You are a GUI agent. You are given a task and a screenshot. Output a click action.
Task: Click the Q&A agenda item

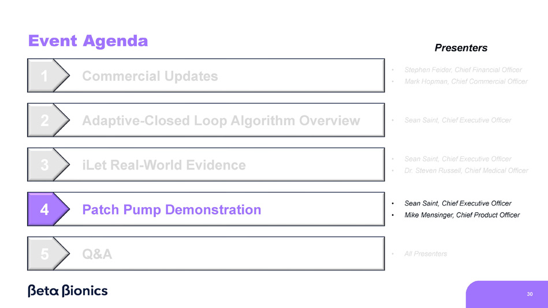coord(97,254)
